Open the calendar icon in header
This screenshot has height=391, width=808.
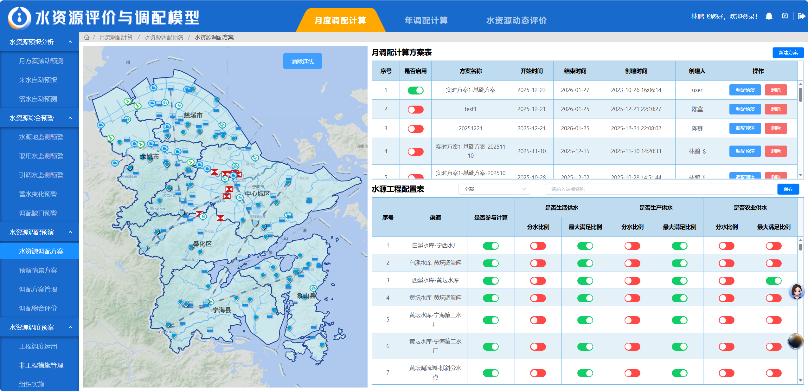pos(785,16)
